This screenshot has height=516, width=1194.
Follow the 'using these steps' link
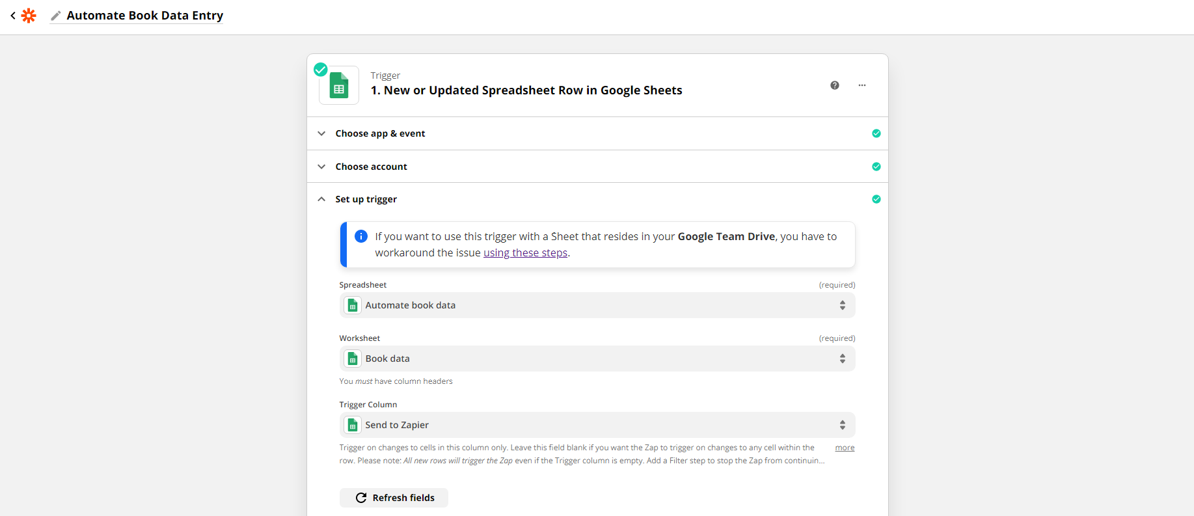click(x=525, y=253)
